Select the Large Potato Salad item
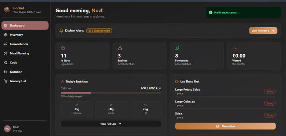 [225, 91]
